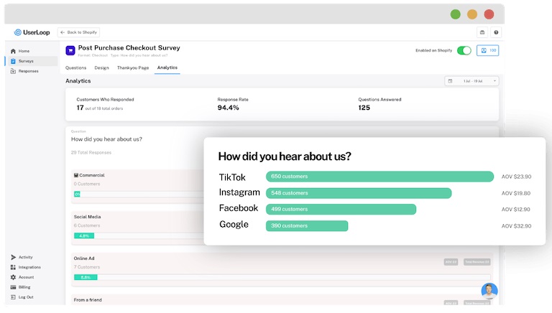Click 'AOV $23.90' next to TikTok

516,177
